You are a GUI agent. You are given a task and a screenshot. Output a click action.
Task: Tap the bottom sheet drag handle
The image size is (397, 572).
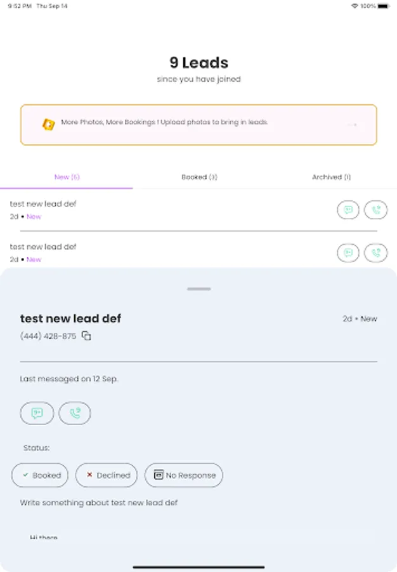pyautogui.click(x=198, y=289)
